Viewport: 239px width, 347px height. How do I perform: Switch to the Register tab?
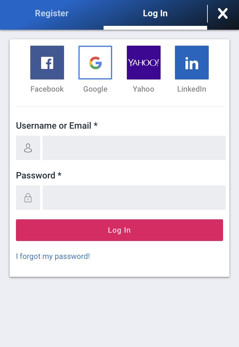(52, 13)
